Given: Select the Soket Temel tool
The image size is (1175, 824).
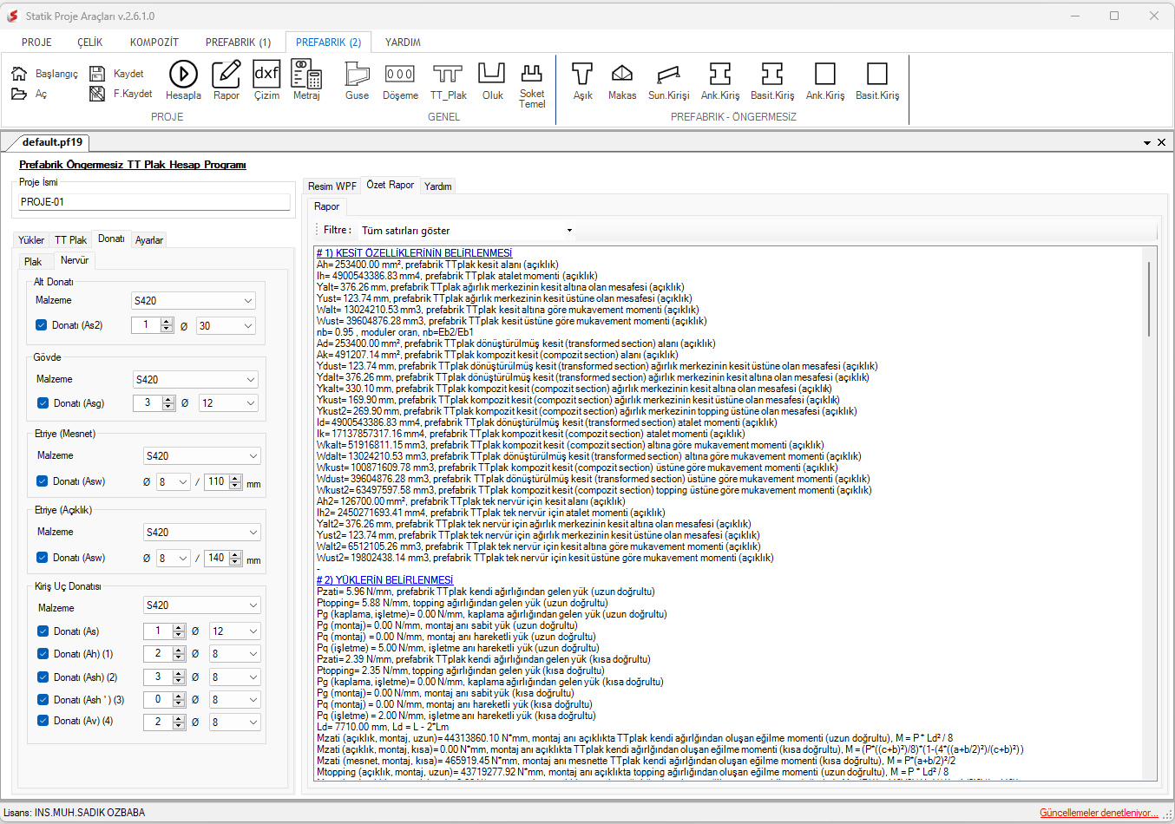Looking at the screenshot, I should click(532, 73).
